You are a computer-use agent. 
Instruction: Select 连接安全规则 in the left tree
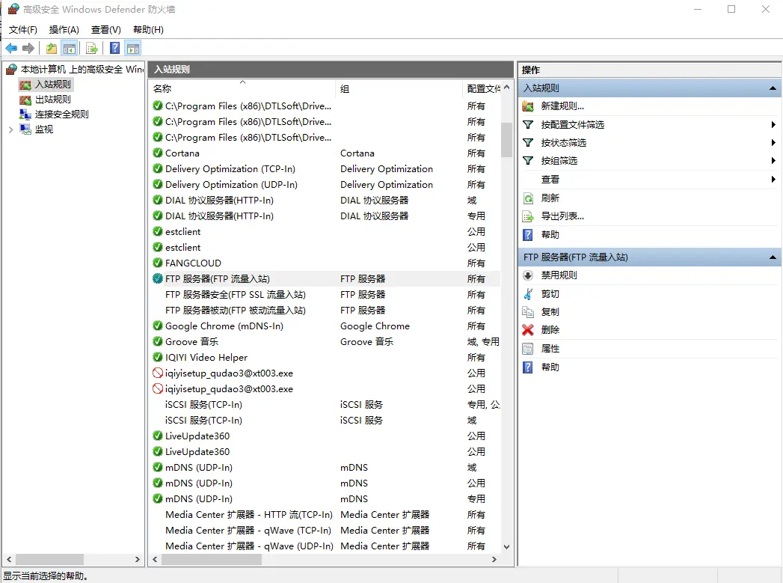click(61, 115)
